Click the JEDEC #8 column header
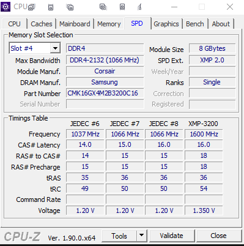244x246 pixels. click(164, 124)
